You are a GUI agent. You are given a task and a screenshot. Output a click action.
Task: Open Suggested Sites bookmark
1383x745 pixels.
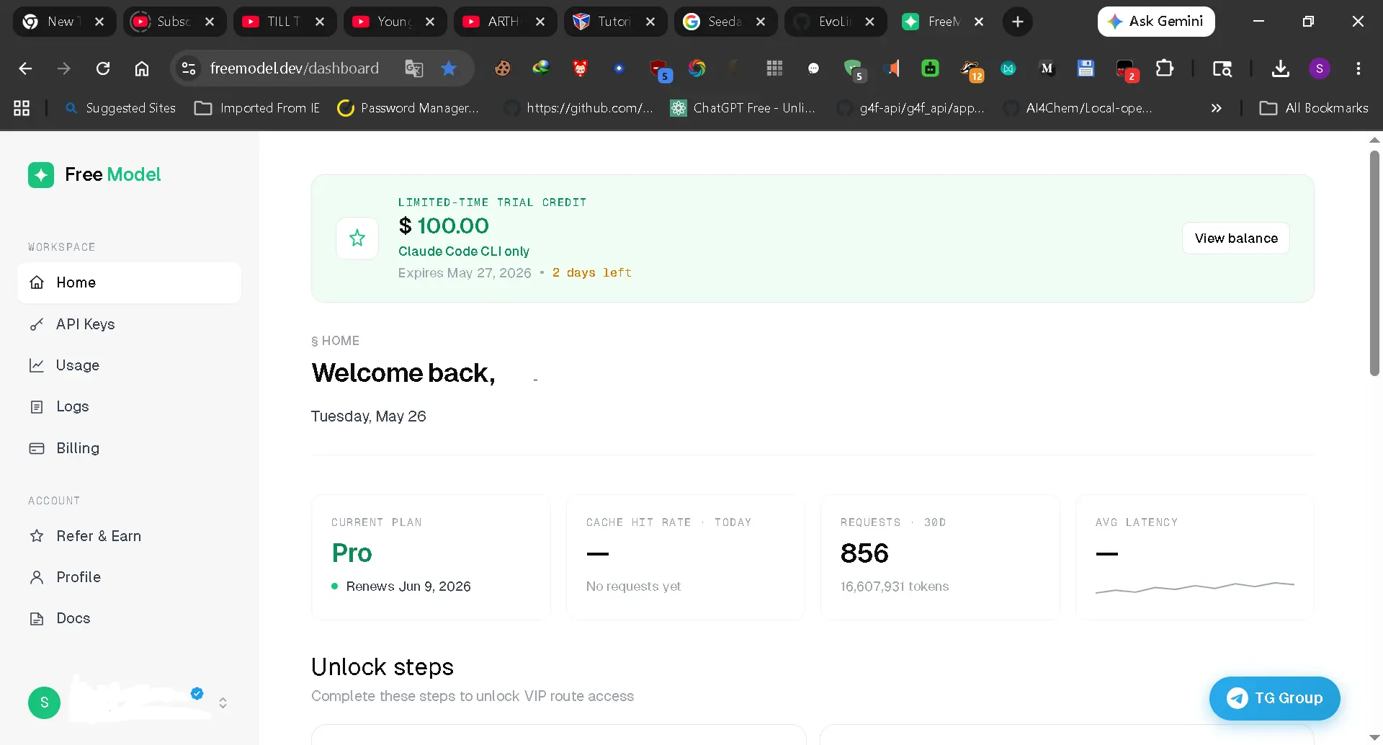pos(120,108)
